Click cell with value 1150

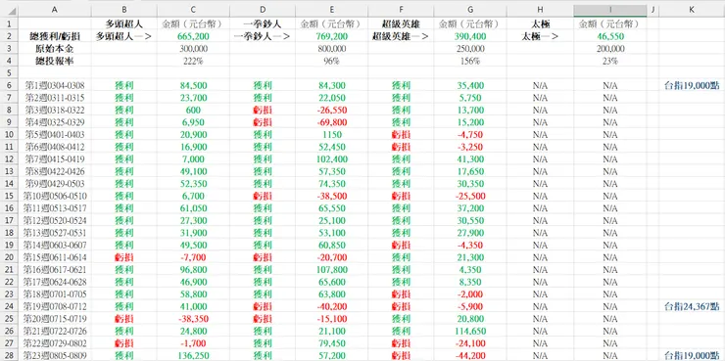tap(332, 134)
